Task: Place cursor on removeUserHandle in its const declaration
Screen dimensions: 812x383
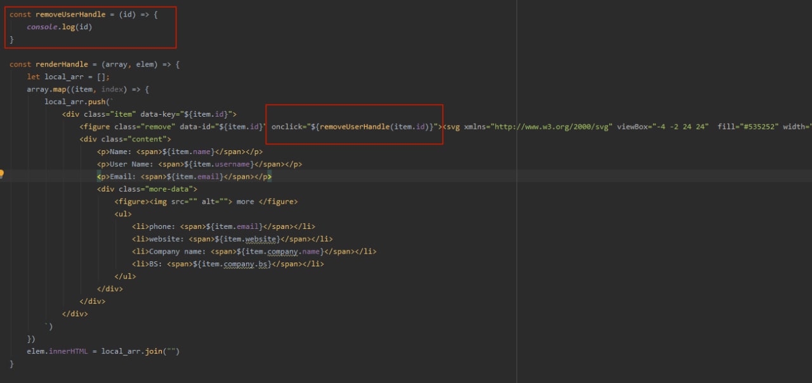Action: pyautogui.click(x=70, y=15)
